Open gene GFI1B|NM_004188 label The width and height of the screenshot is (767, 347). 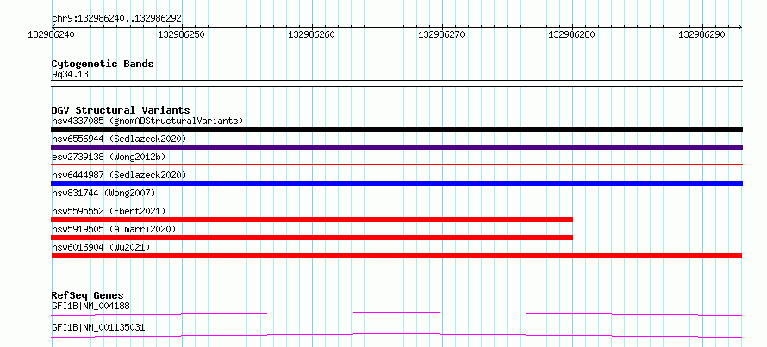pos(90,306)
